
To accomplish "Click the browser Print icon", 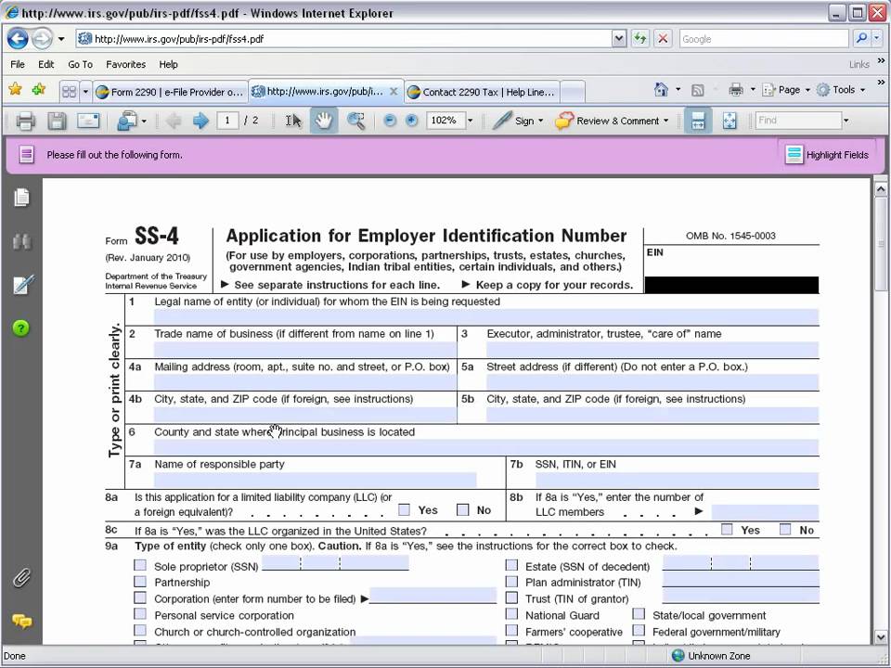I will 736,90.
